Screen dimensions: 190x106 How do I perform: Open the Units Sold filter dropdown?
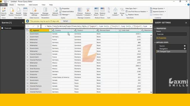(139, 30)
